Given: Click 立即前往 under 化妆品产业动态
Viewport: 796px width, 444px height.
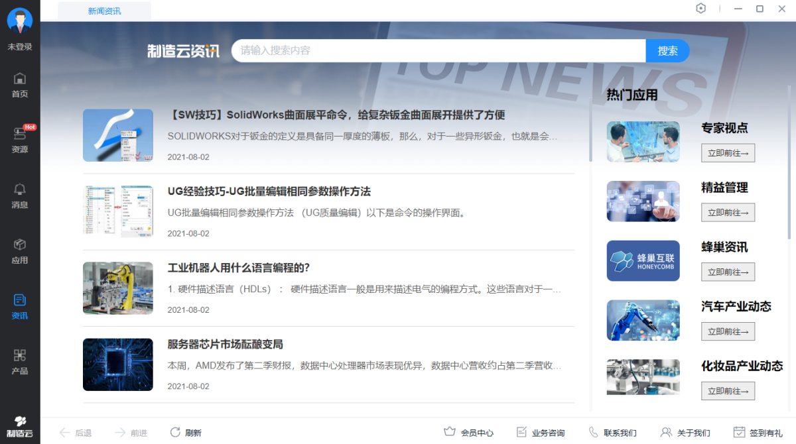Looking at the screenshot, I should [728, 391].
